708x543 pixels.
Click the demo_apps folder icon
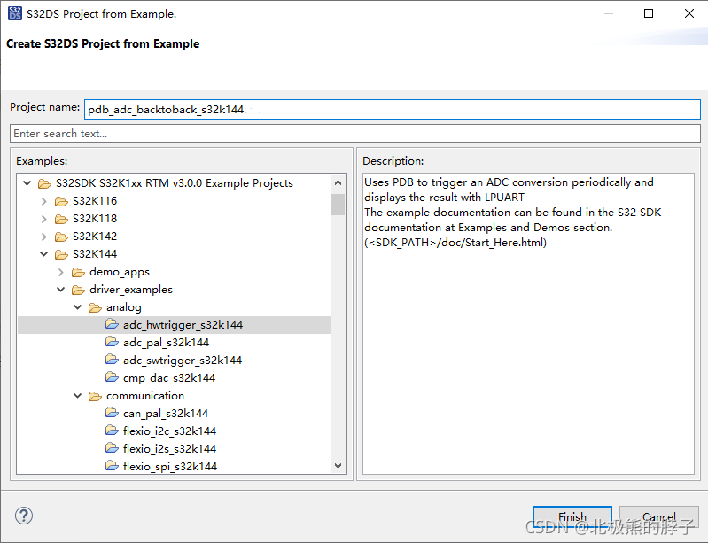click(78, 272)
